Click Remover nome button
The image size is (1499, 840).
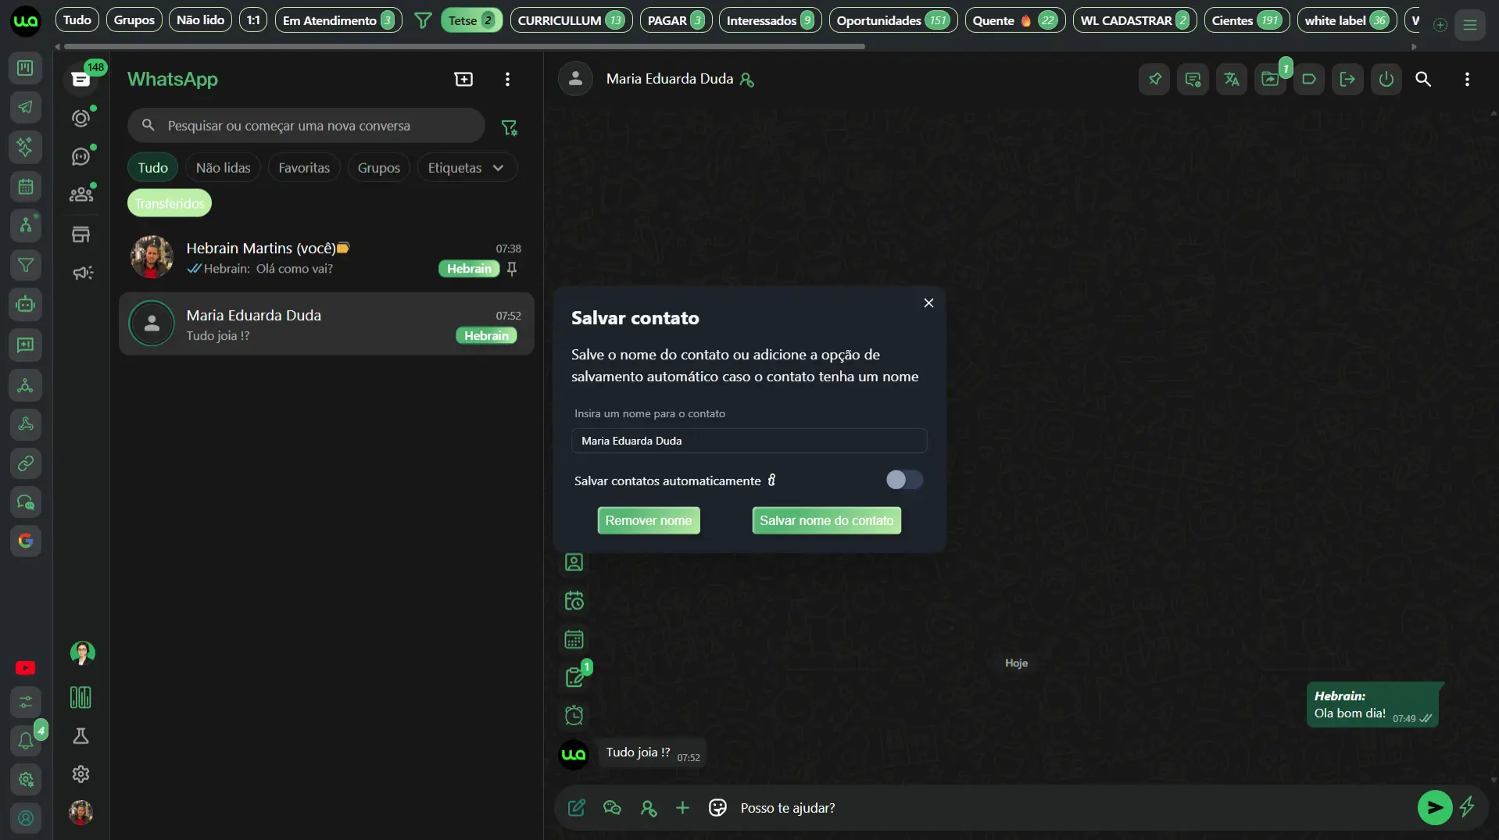[x=648, y=520]
